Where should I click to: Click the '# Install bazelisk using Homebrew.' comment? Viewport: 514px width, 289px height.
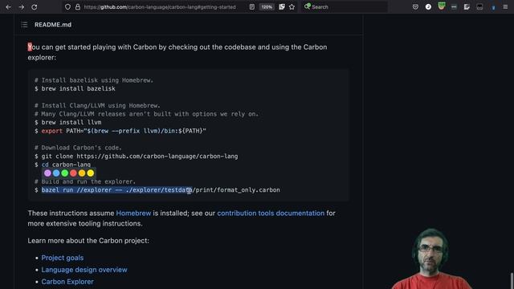(x=94, y=80)
